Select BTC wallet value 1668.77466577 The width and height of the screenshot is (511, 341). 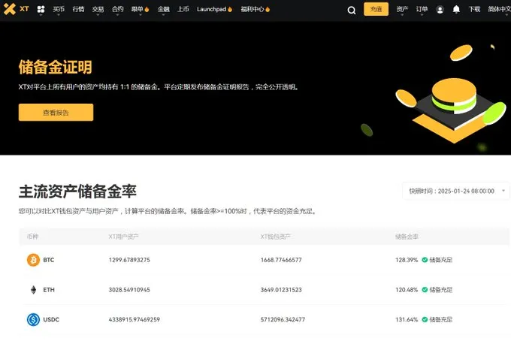pos(281,260)
